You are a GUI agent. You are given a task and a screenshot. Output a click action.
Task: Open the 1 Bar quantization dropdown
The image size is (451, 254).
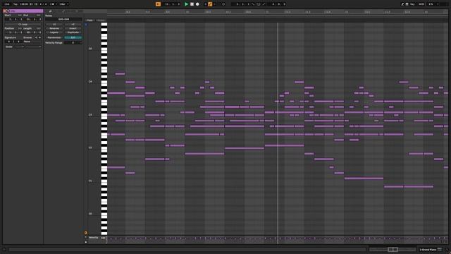tap(64, 4)
